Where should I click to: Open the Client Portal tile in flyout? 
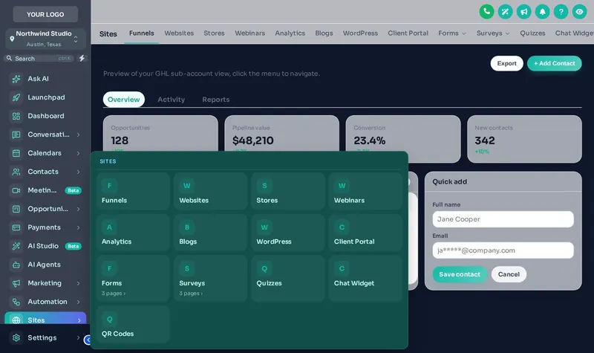point(365,233)
